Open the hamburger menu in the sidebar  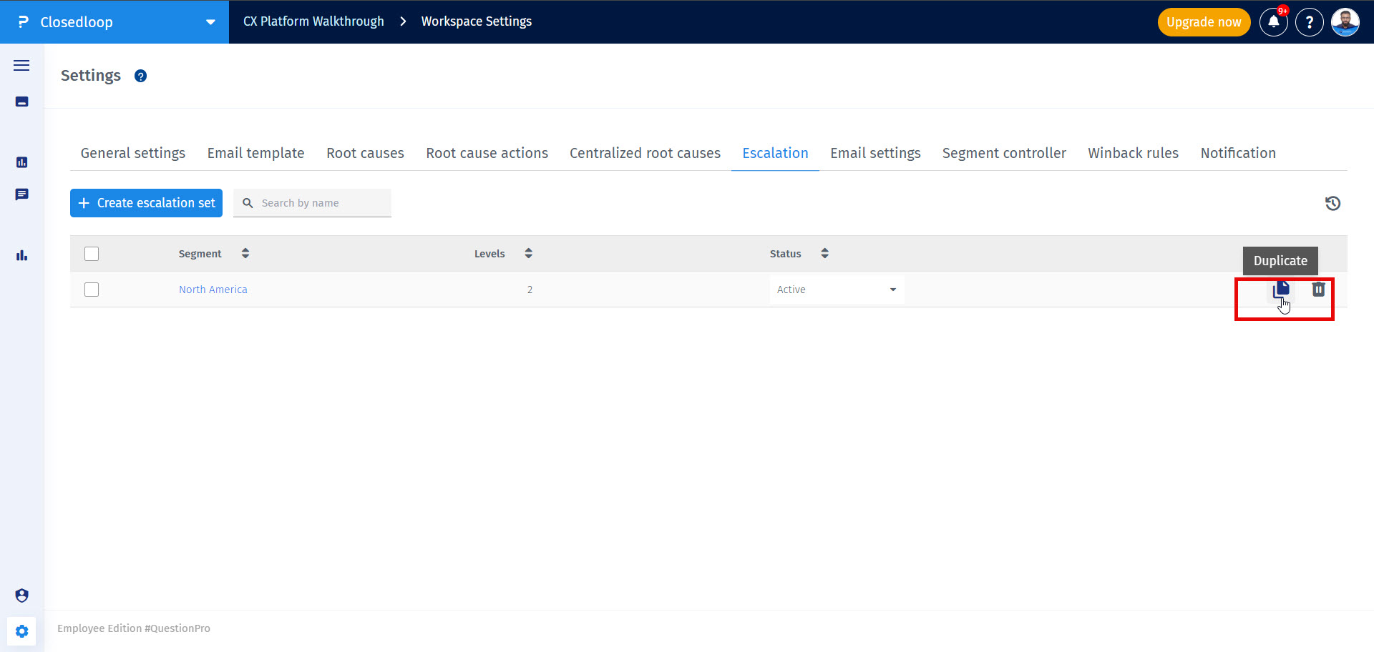point(21,65)
